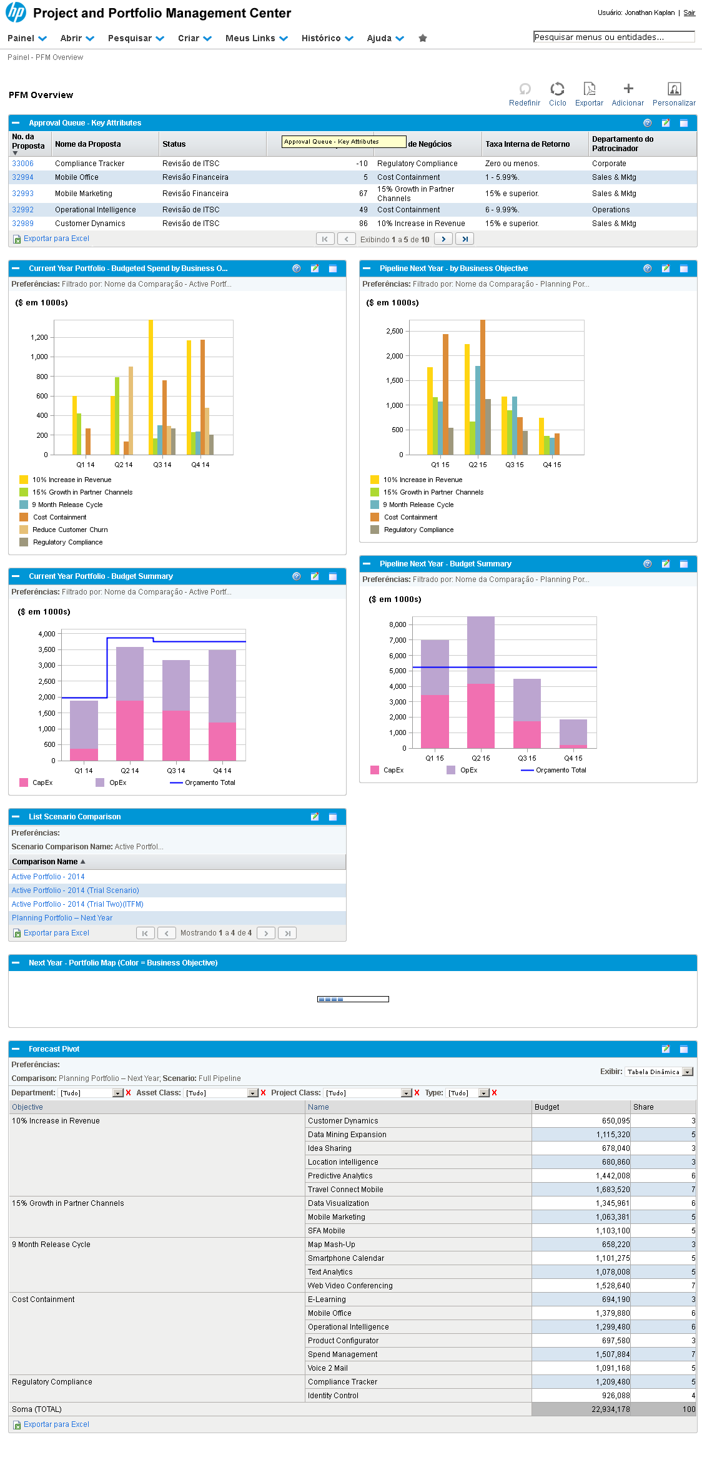The image size is (702, 1480).
Task: Open proposal number 32994 link
Action: [22, 177]
